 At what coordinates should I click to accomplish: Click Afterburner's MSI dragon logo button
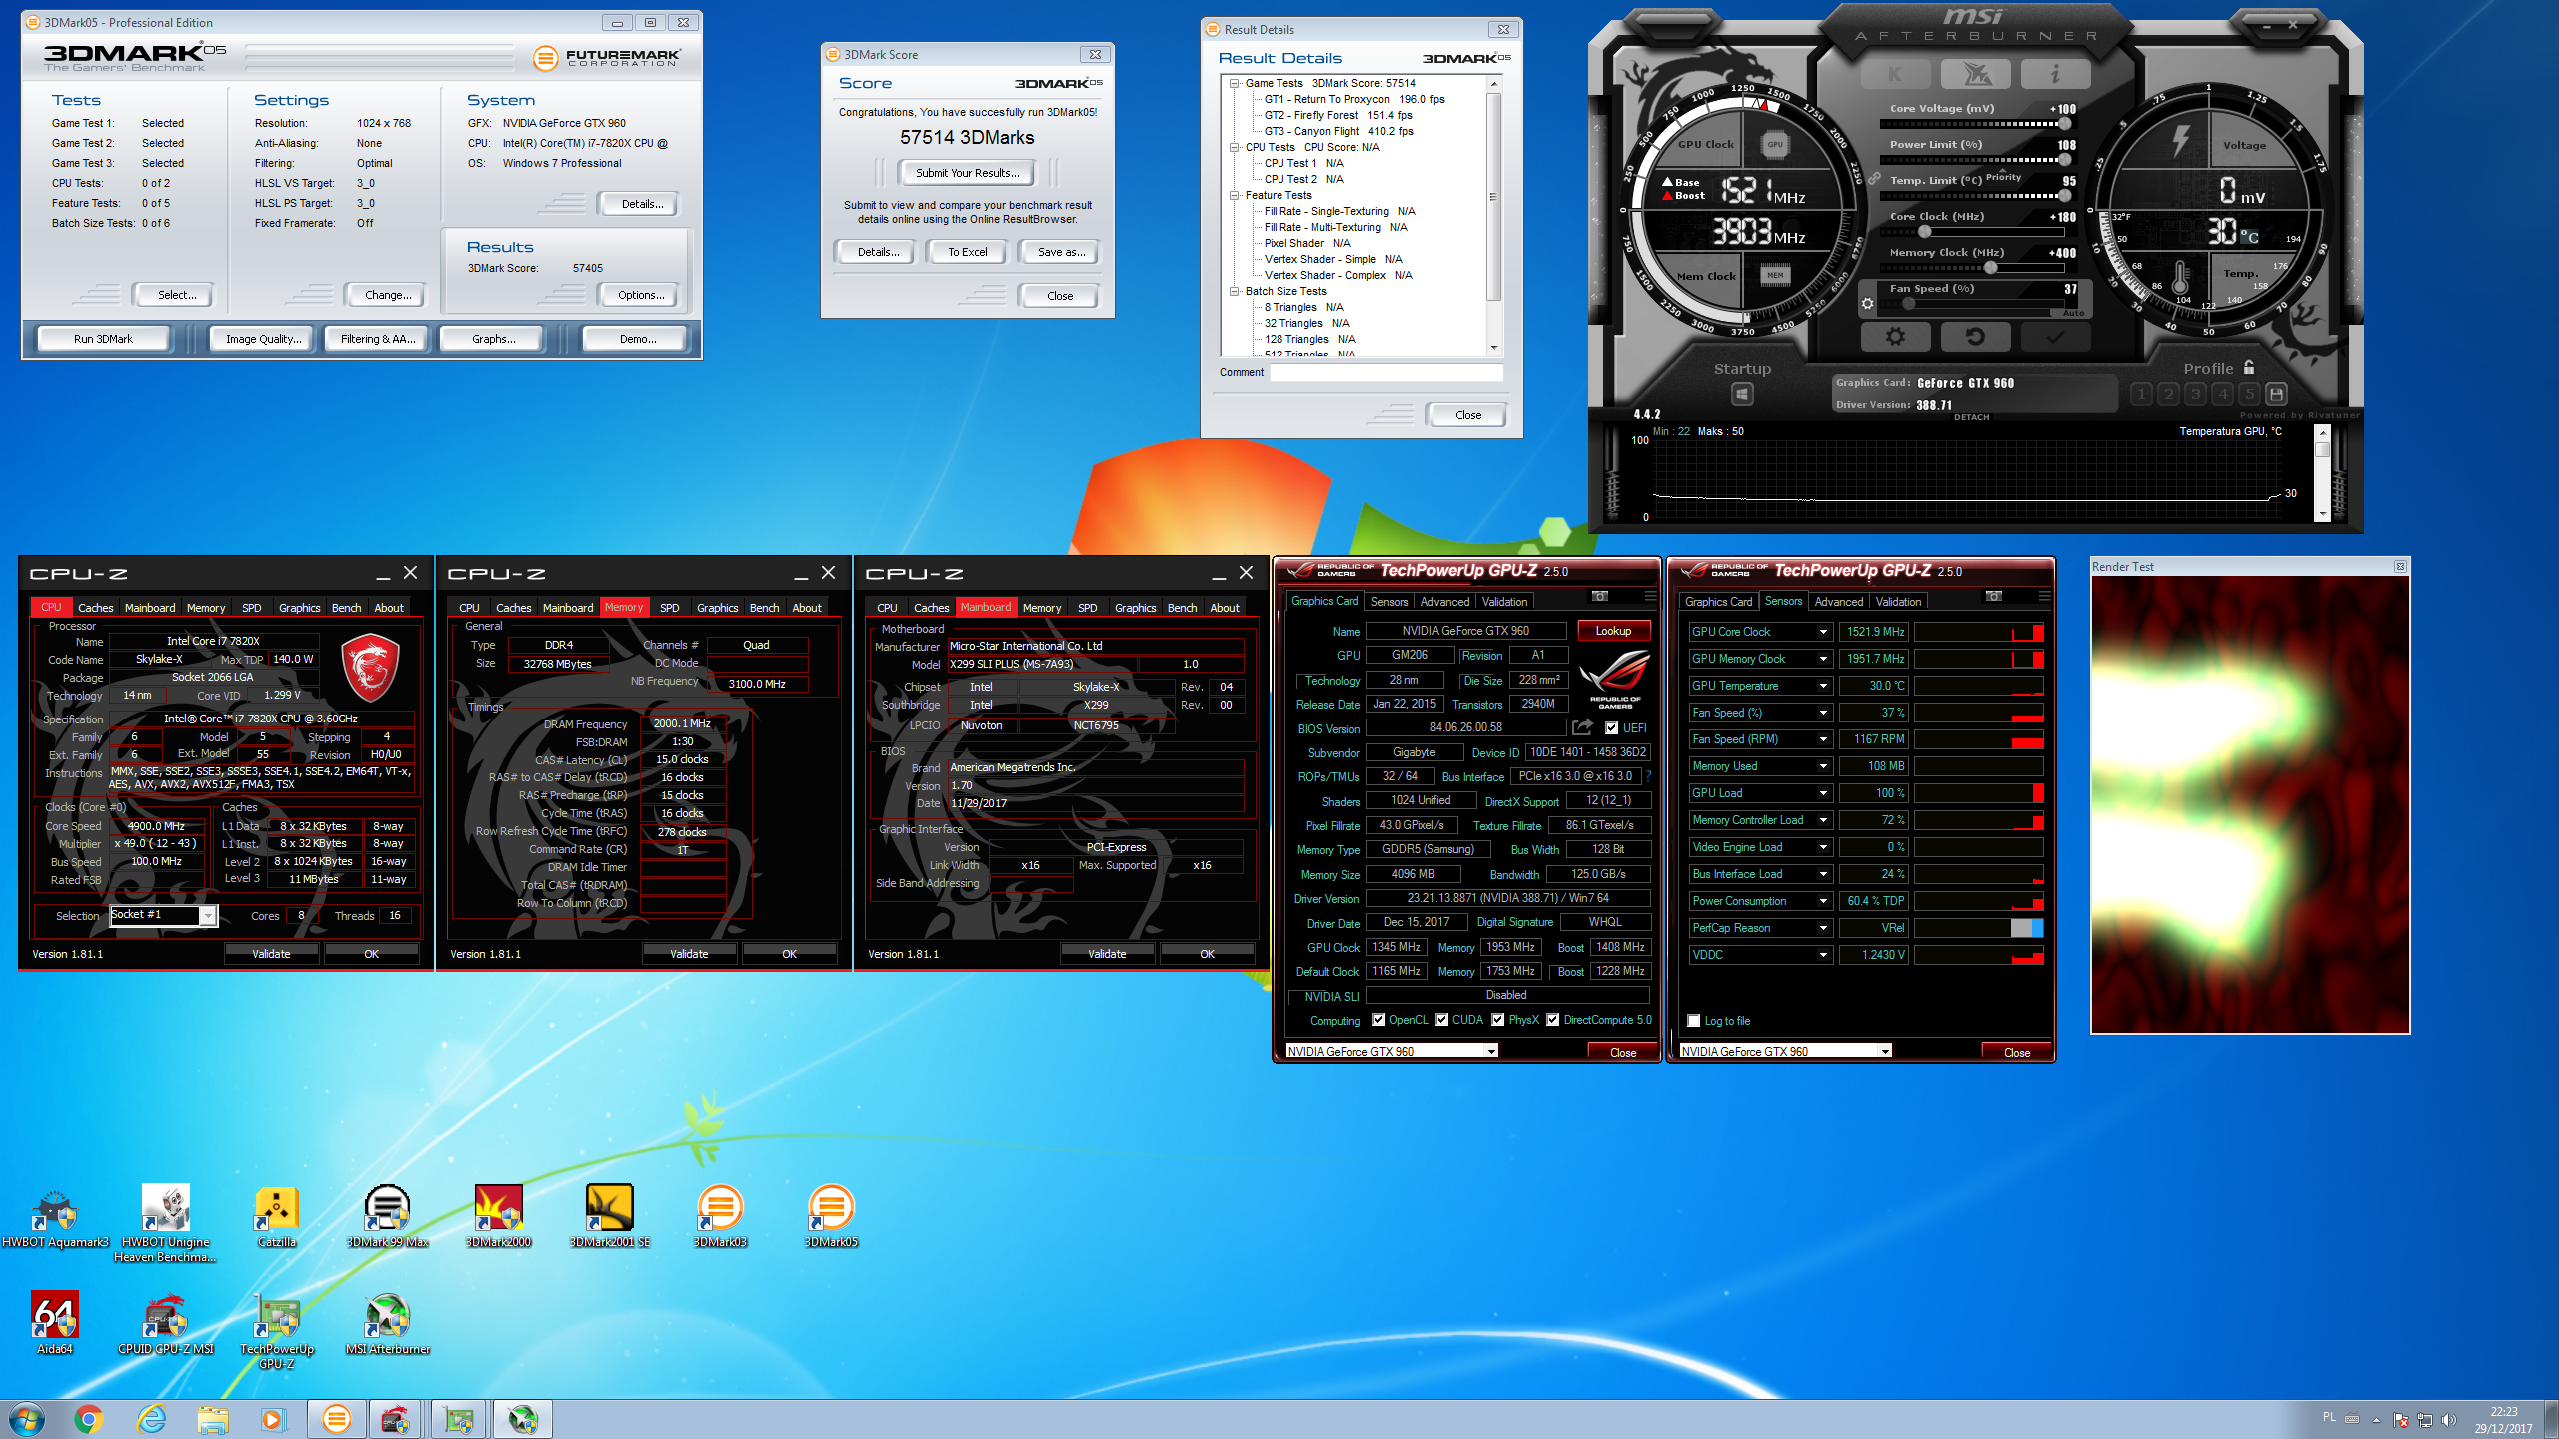(1975, 73)
